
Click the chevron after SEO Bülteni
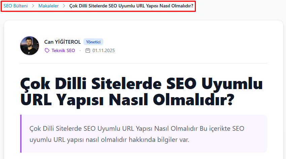point(33,6)
